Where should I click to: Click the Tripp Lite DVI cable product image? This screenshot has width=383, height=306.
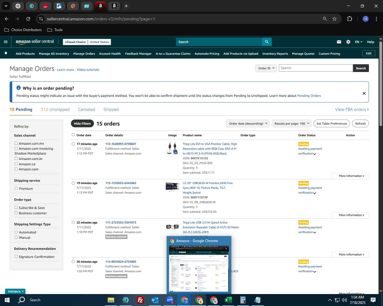point(172,148)
